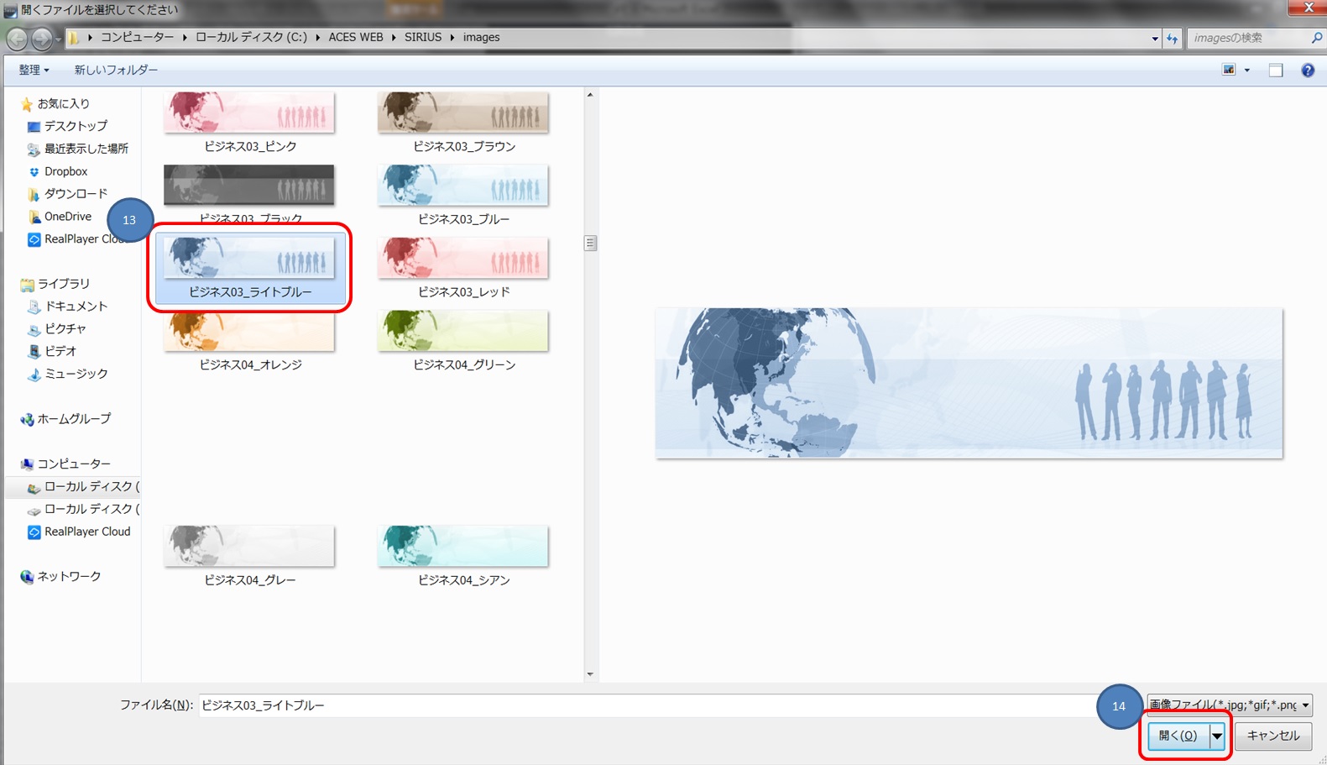Viewport: 1327px width, 765px height.
Task: Go back with the back arrow
Action: [x=17, y=39]
